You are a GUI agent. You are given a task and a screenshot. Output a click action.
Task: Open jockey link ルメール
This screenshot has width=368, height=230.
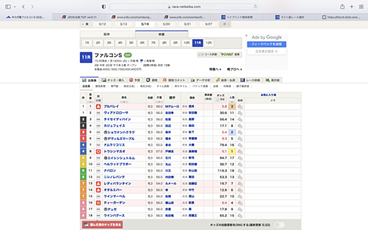171,183
